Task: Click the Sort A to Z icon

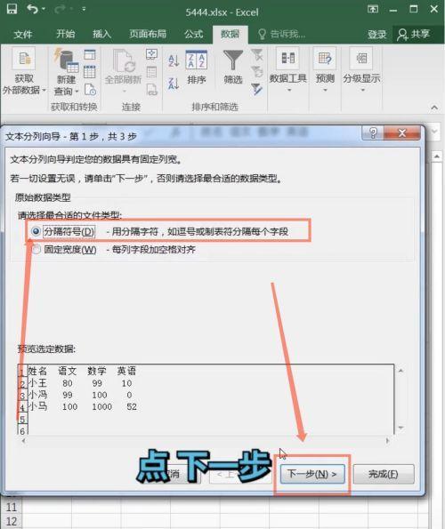Action: (174, 60)
